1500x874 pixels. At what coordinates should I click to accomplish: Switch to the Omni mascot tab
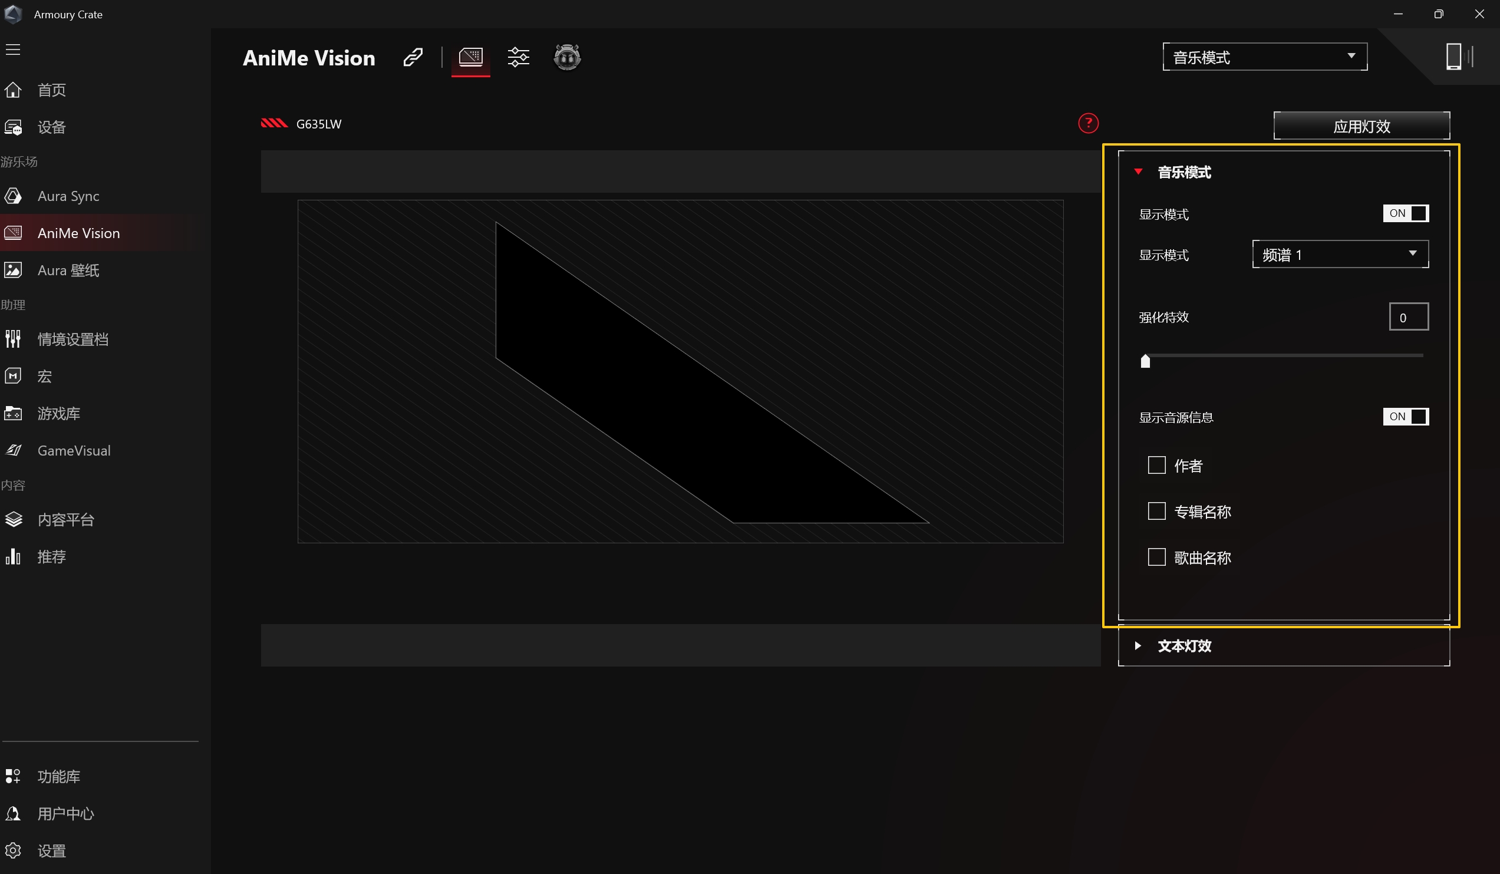pos(566,57)
